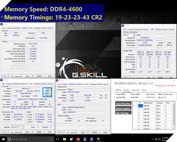Click Validate in the Mainboard CPU-Z window

click(x=94, y=132)
